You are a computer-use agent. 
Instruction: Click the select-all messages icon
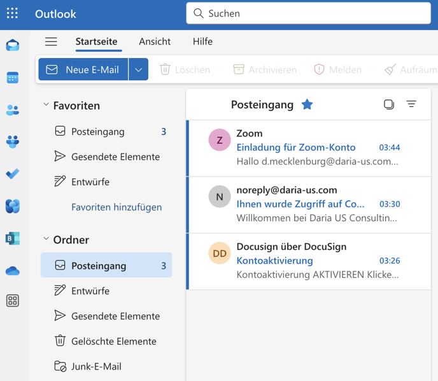[x=389, y=104]
